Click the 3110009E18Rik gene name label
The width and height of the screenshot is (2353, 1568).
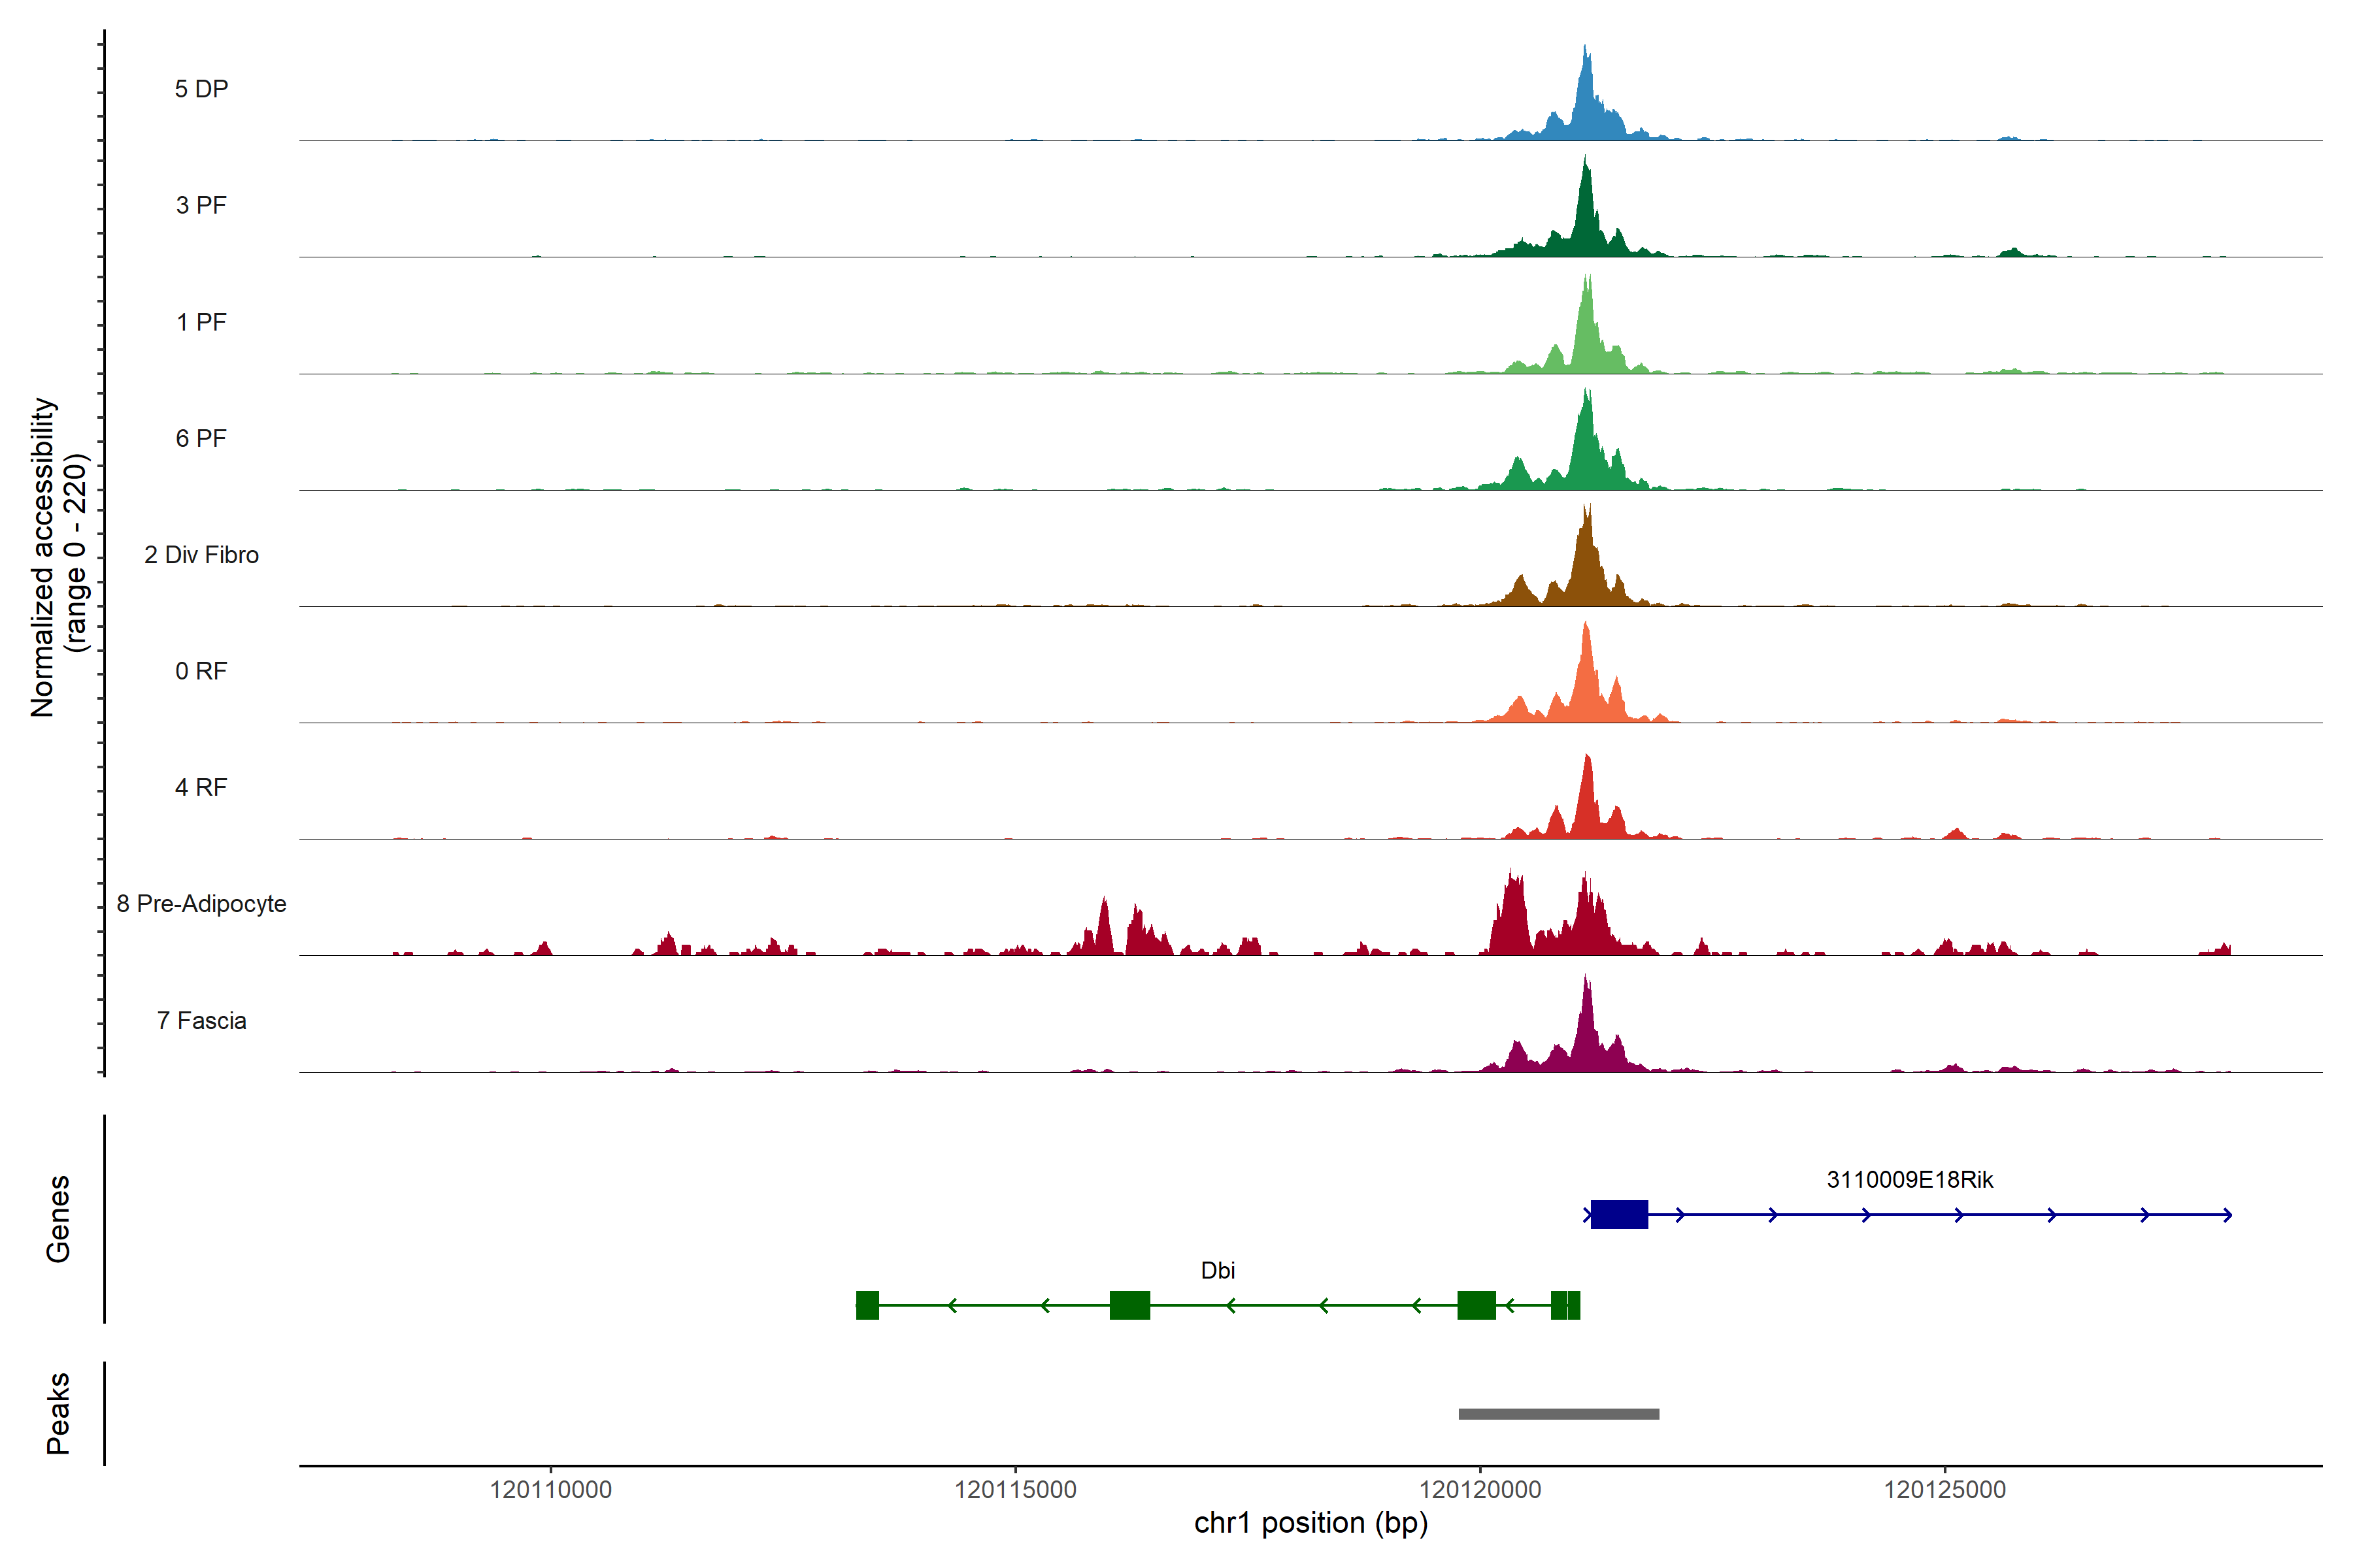pyautogui.click(x=1910, y=1179)
